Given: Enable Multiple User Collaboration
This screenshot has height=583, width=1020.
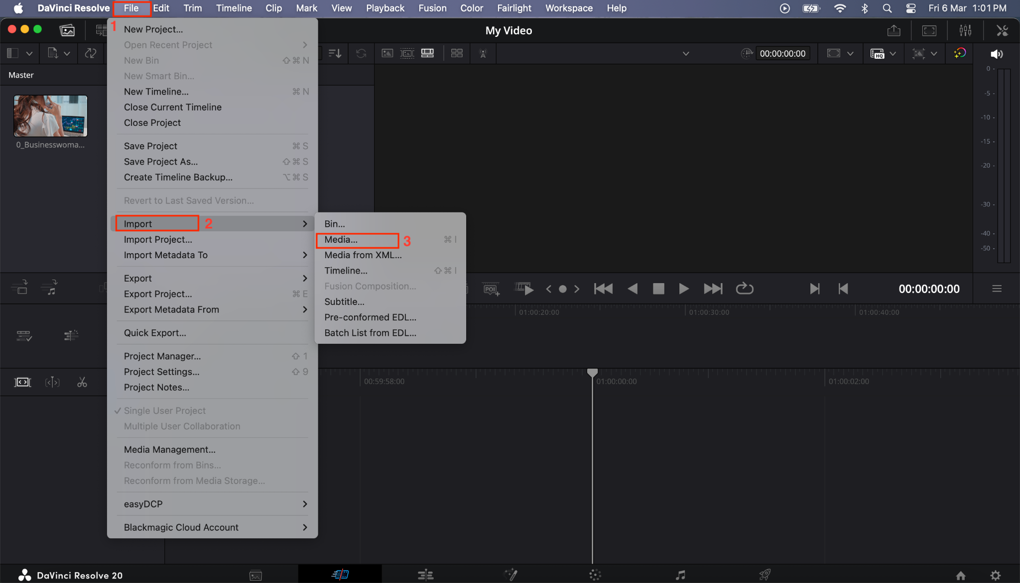Looking at the screenshot, I should tap(182, 426).
